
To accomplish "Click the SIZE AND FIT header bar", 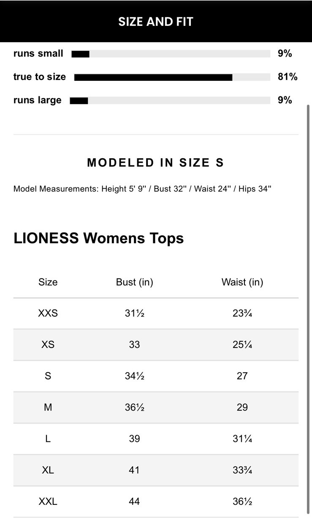I will (x=156, y=22).
